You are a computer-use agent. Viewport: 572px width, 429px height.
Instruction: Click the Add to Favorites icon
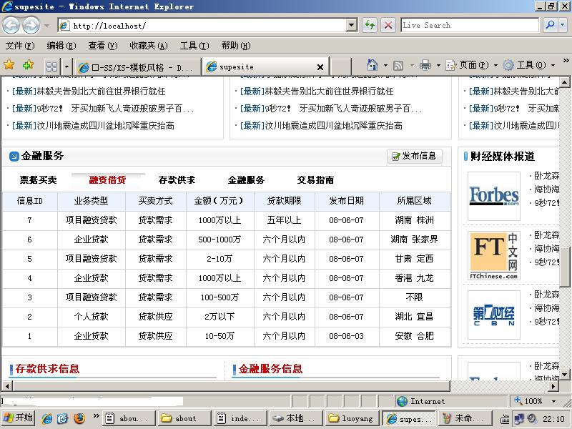tap(28, 65)
